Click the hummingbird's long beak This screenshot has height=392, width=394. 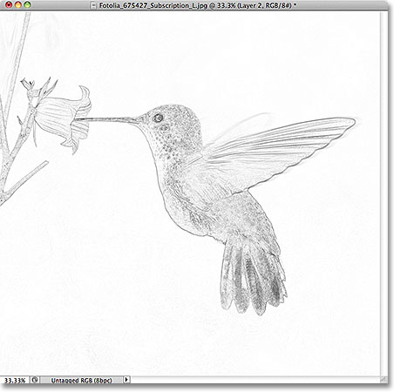[x=108, y=119]
